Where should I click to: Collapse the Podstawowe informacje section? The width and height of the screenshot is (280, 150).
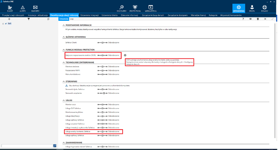[64, 25]
